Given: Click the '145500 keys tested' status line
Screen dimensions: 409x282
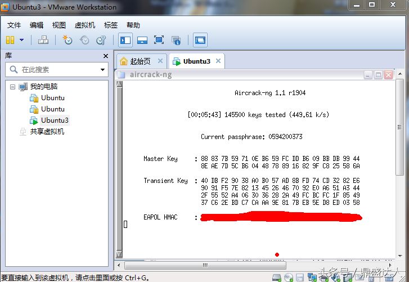Looking at the screenshot, I should click(x=258, y=115).
